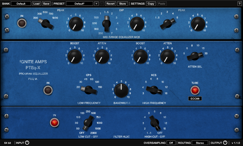Open the ECC88 tube type selector
Screen dimensions: 243x146
(x=195, y=99)
